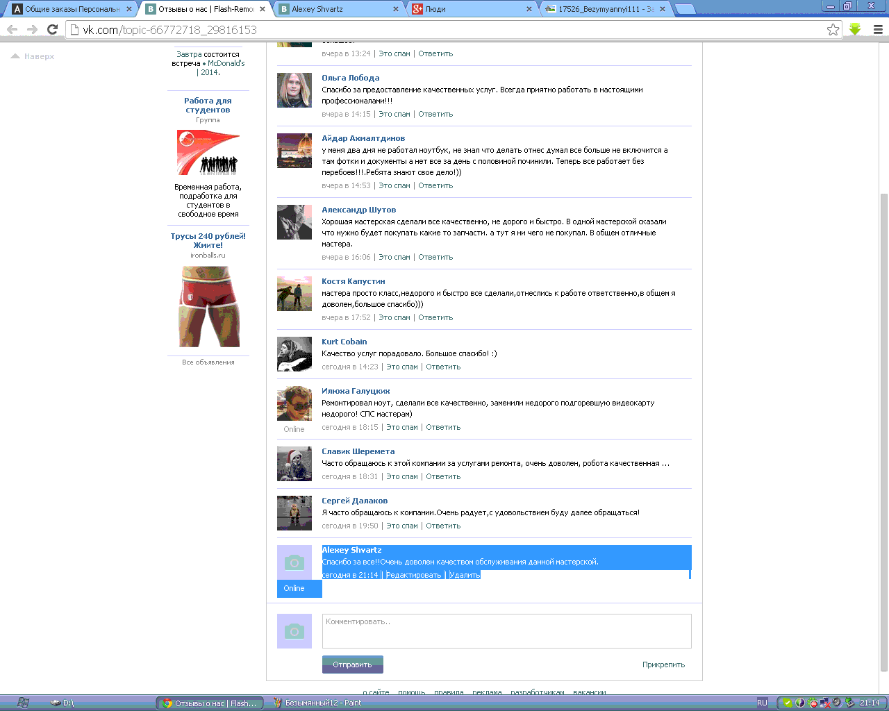This screenshot has width=889, height=711.
Task: Click "Редактировать" on Alexey Shvartz's comment
Action: pyautogui.click(x=413, y=575)
